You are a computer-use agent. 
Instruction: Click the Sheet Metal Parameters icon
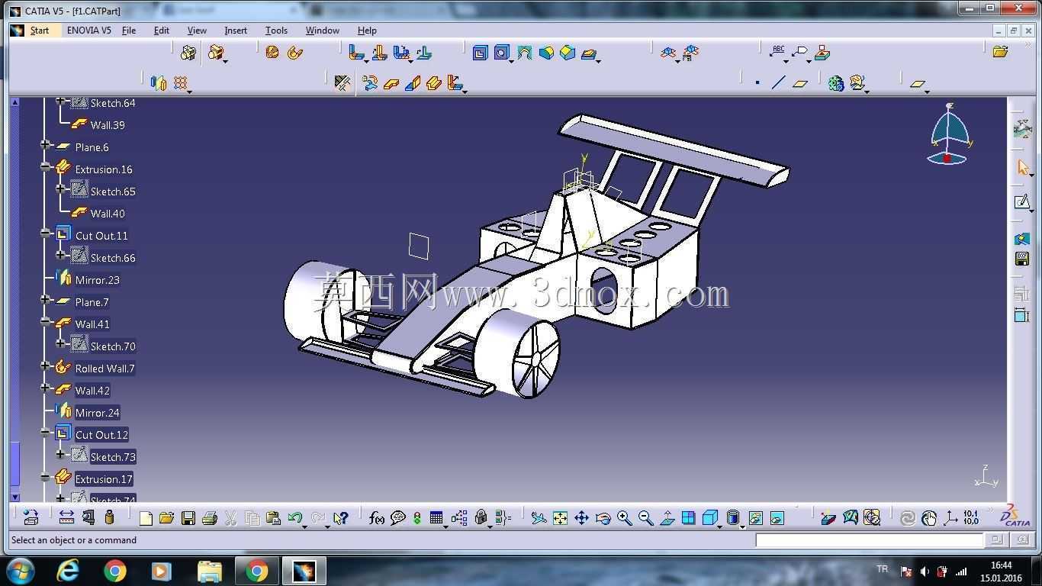(x=343, y=82)
